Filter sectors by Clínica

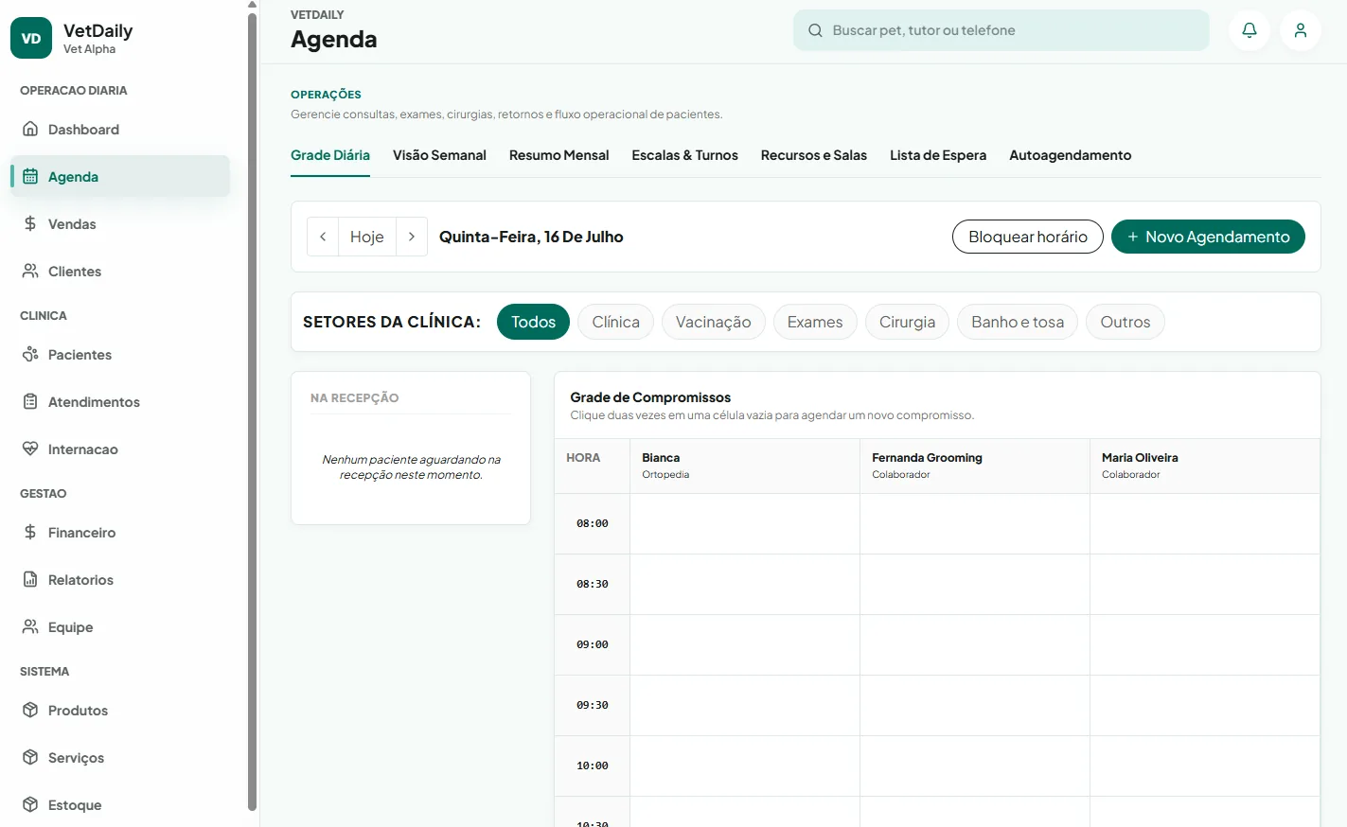(x=615, y=322)
